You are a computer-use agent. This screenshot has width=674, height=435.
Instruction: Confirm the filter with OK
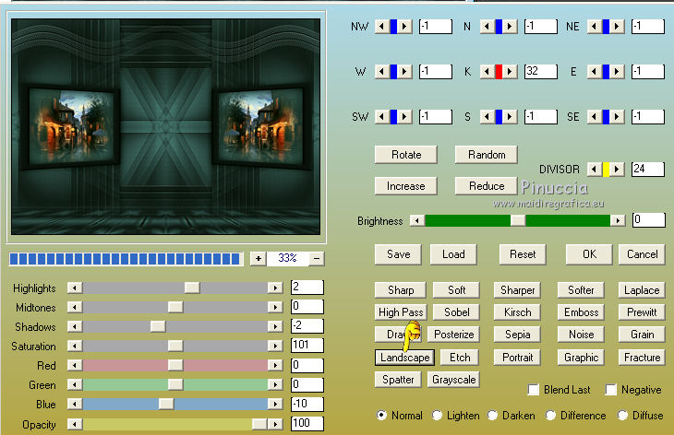coord(589,254)
